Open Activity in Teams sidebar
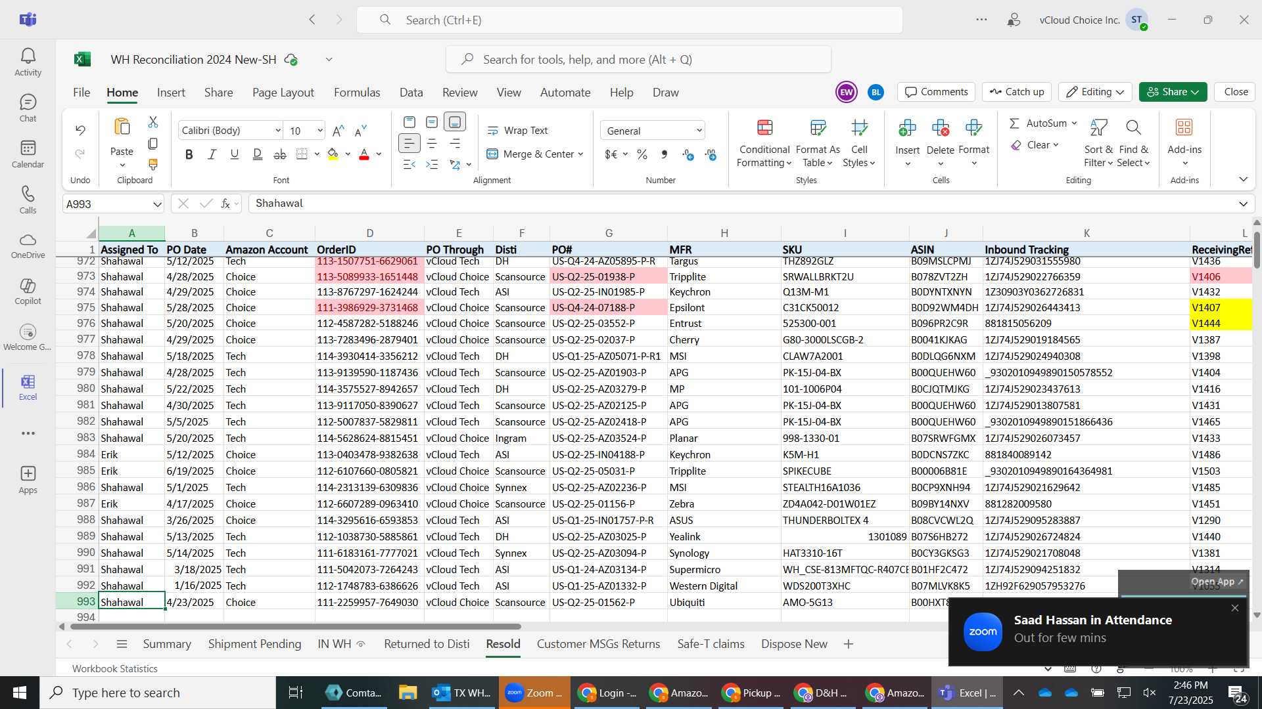 coord(28,62)
